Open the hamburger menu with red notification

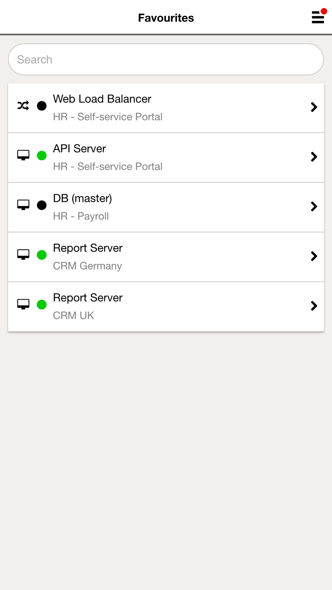[x=318, y=17]
